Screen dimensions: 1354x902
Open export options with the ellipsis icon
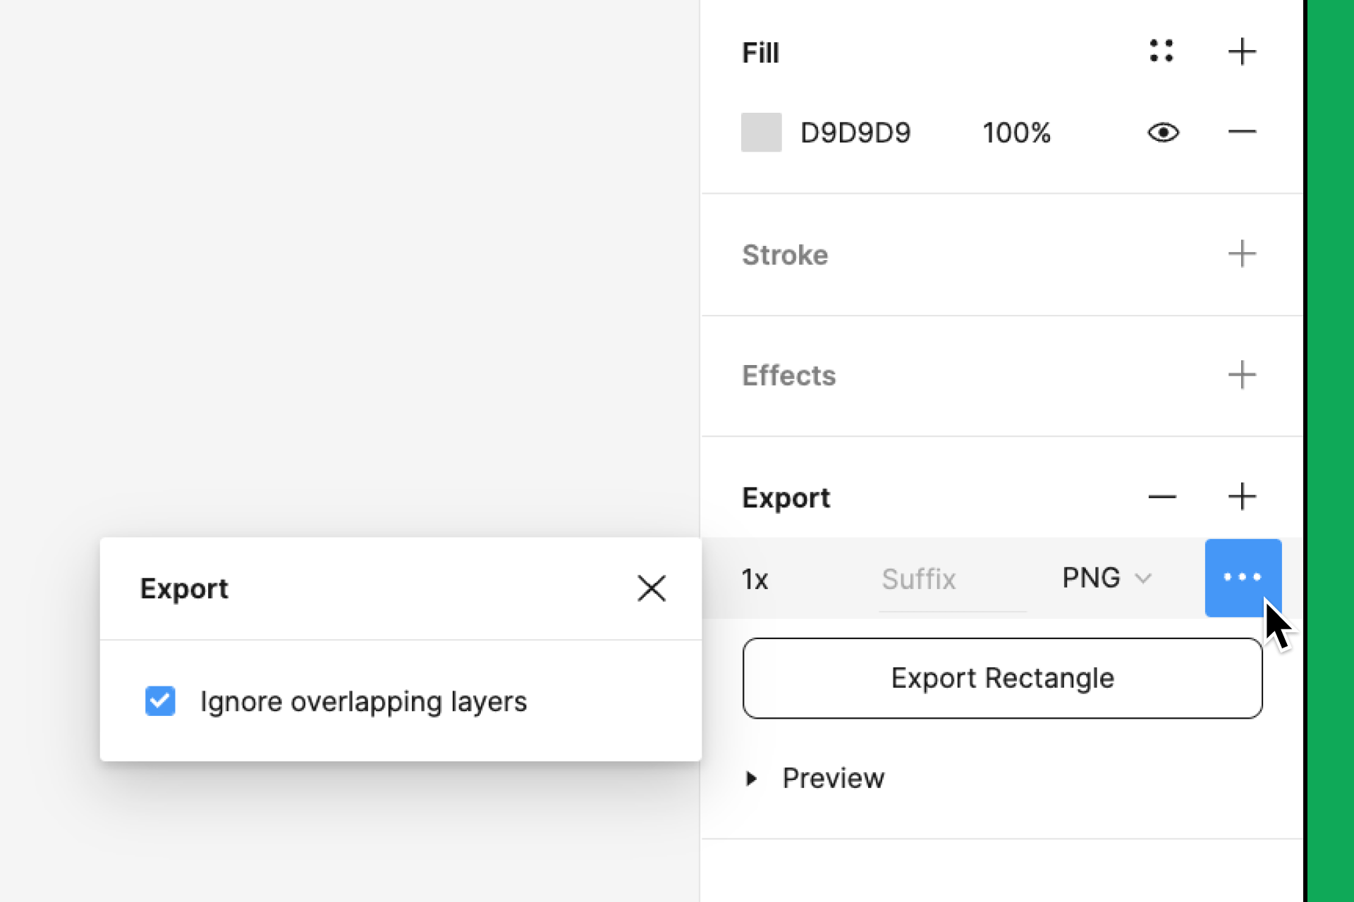click(1243, 578)
